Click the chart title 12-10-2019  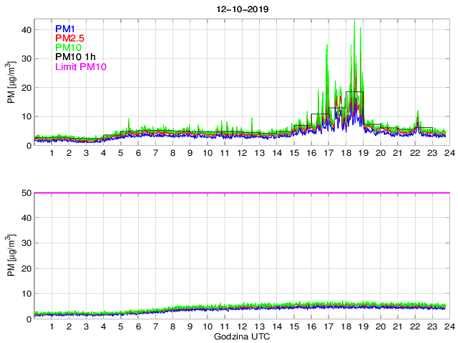(240, 8)
